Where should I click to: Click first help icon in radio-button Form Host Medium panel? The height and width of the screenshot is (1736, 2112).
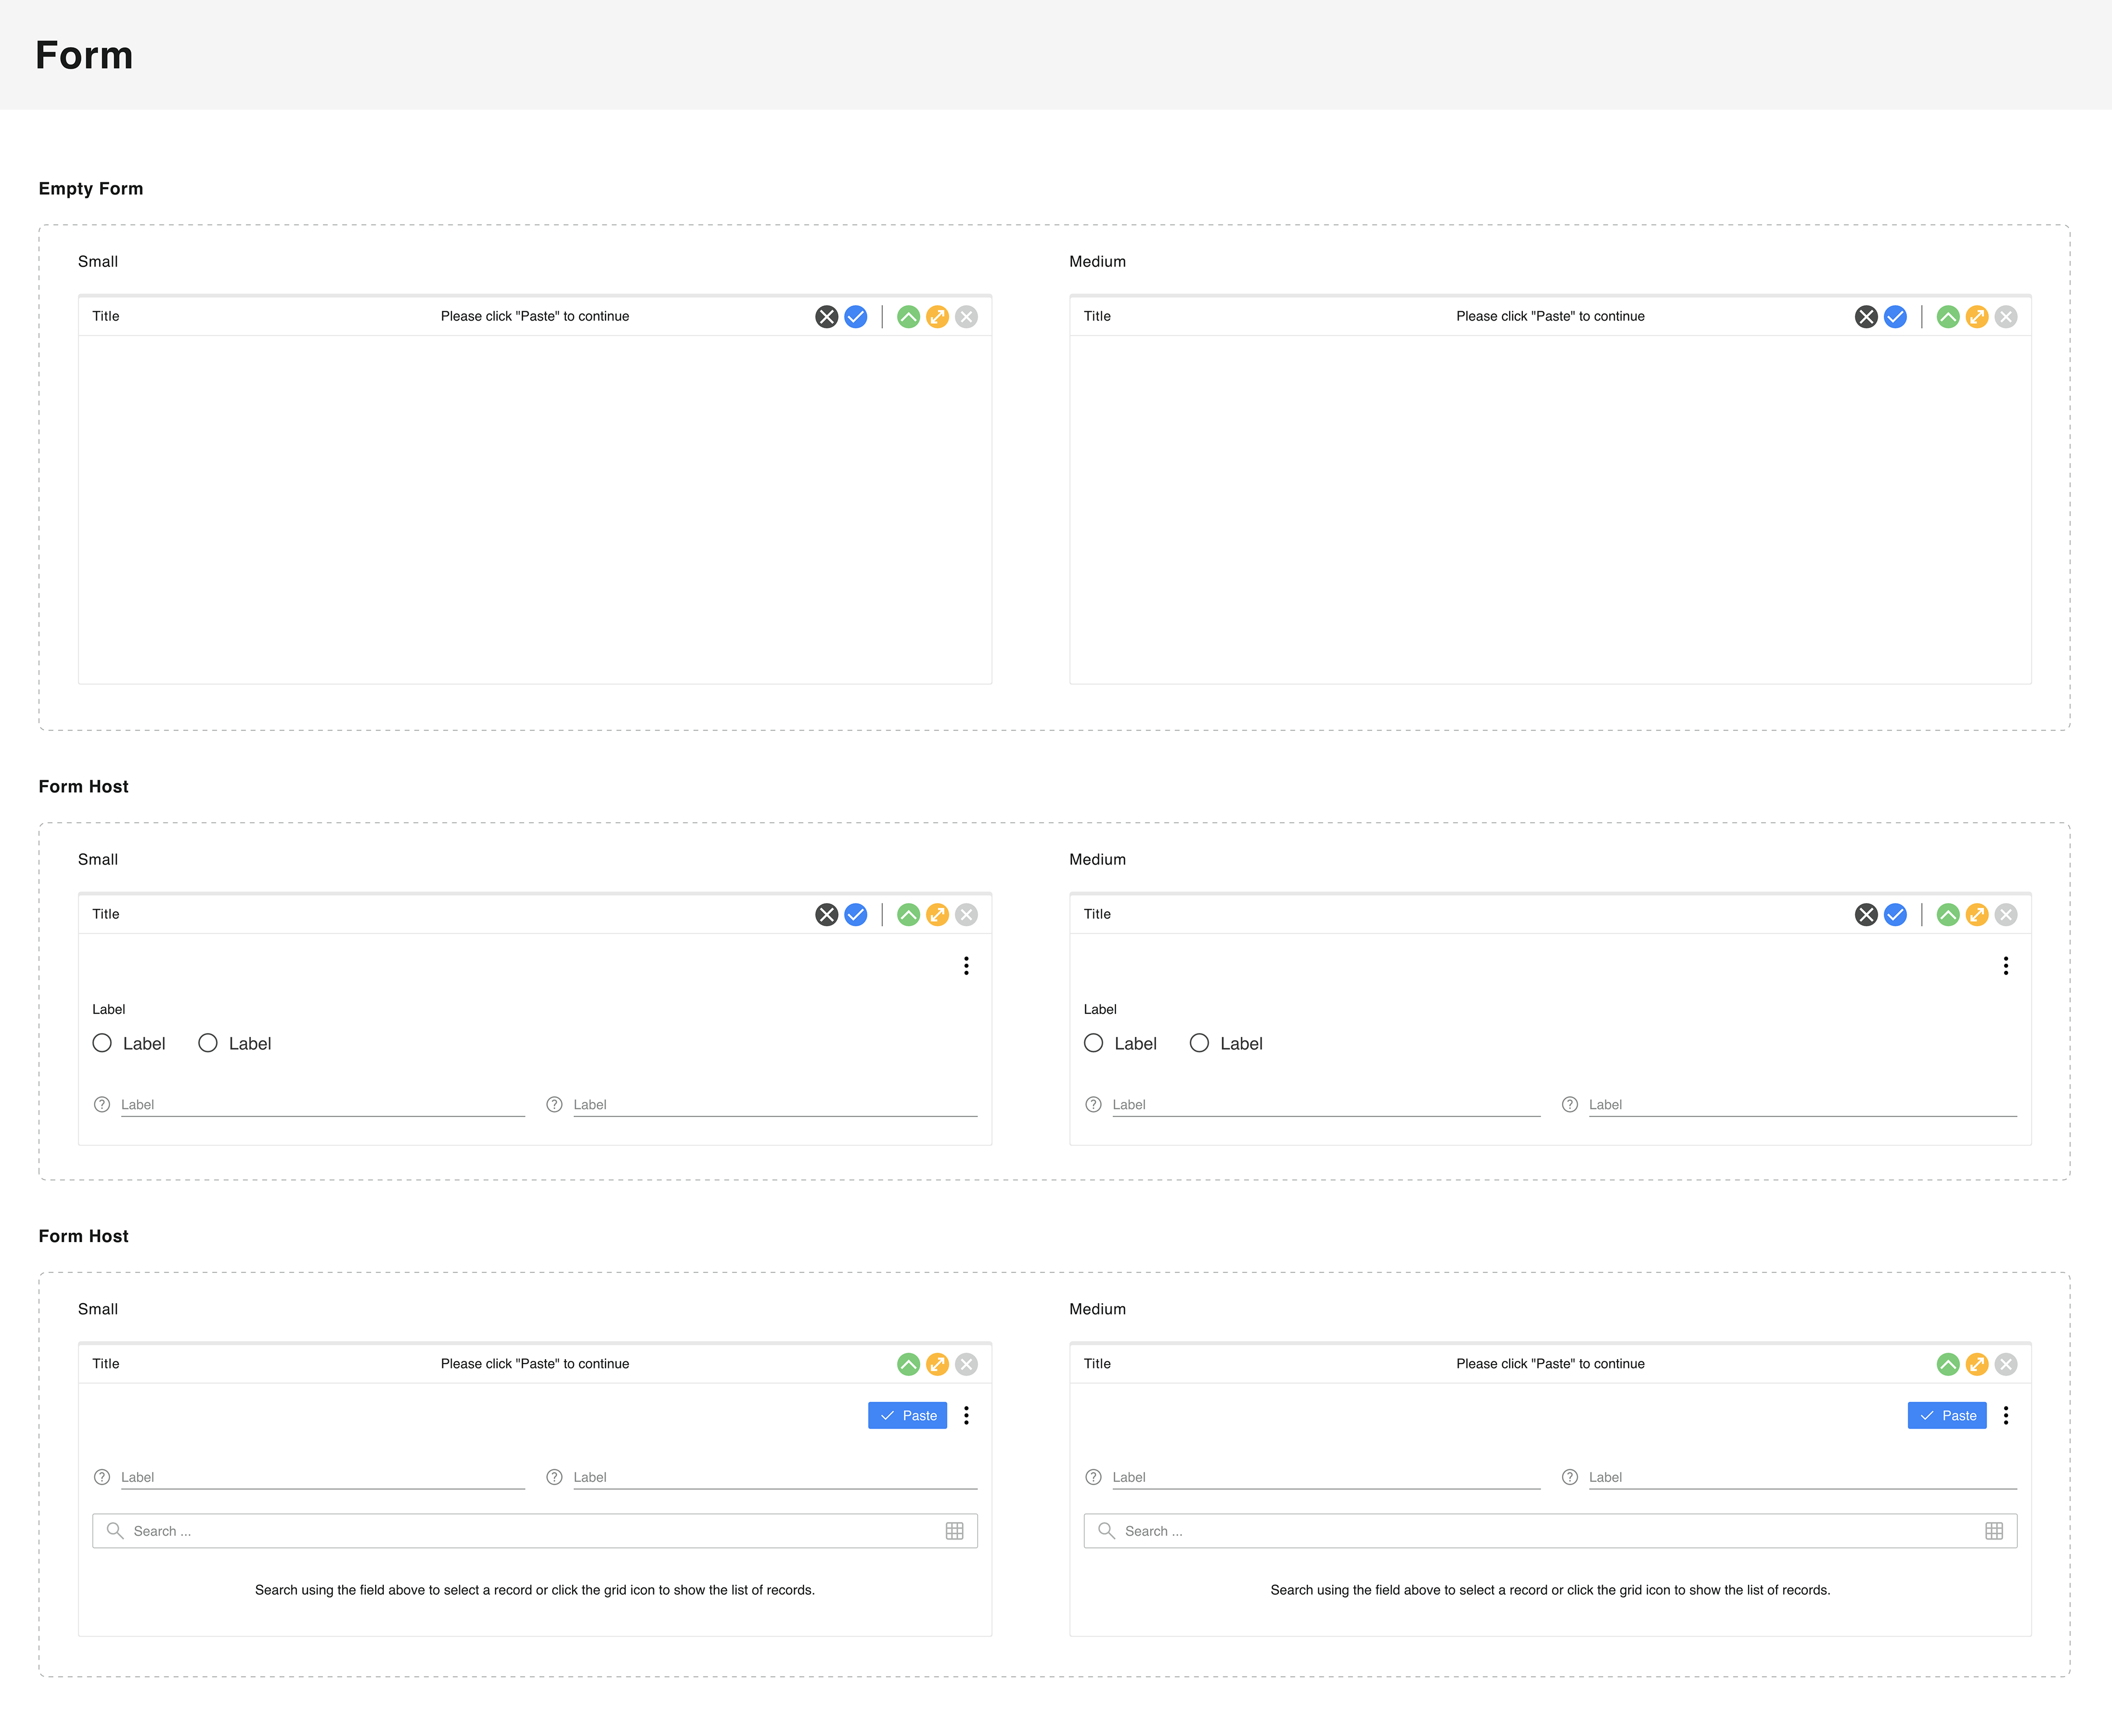tap(1094, 1105)
